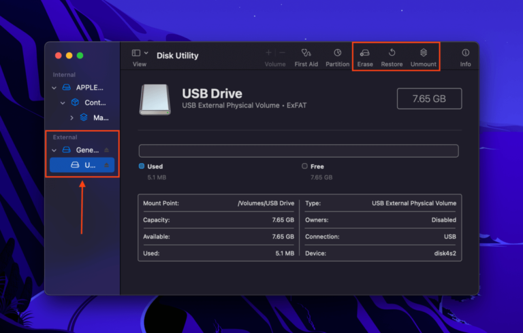Click the disk usage bar
This screenshot has width=523, height=333.
(298, 151)
